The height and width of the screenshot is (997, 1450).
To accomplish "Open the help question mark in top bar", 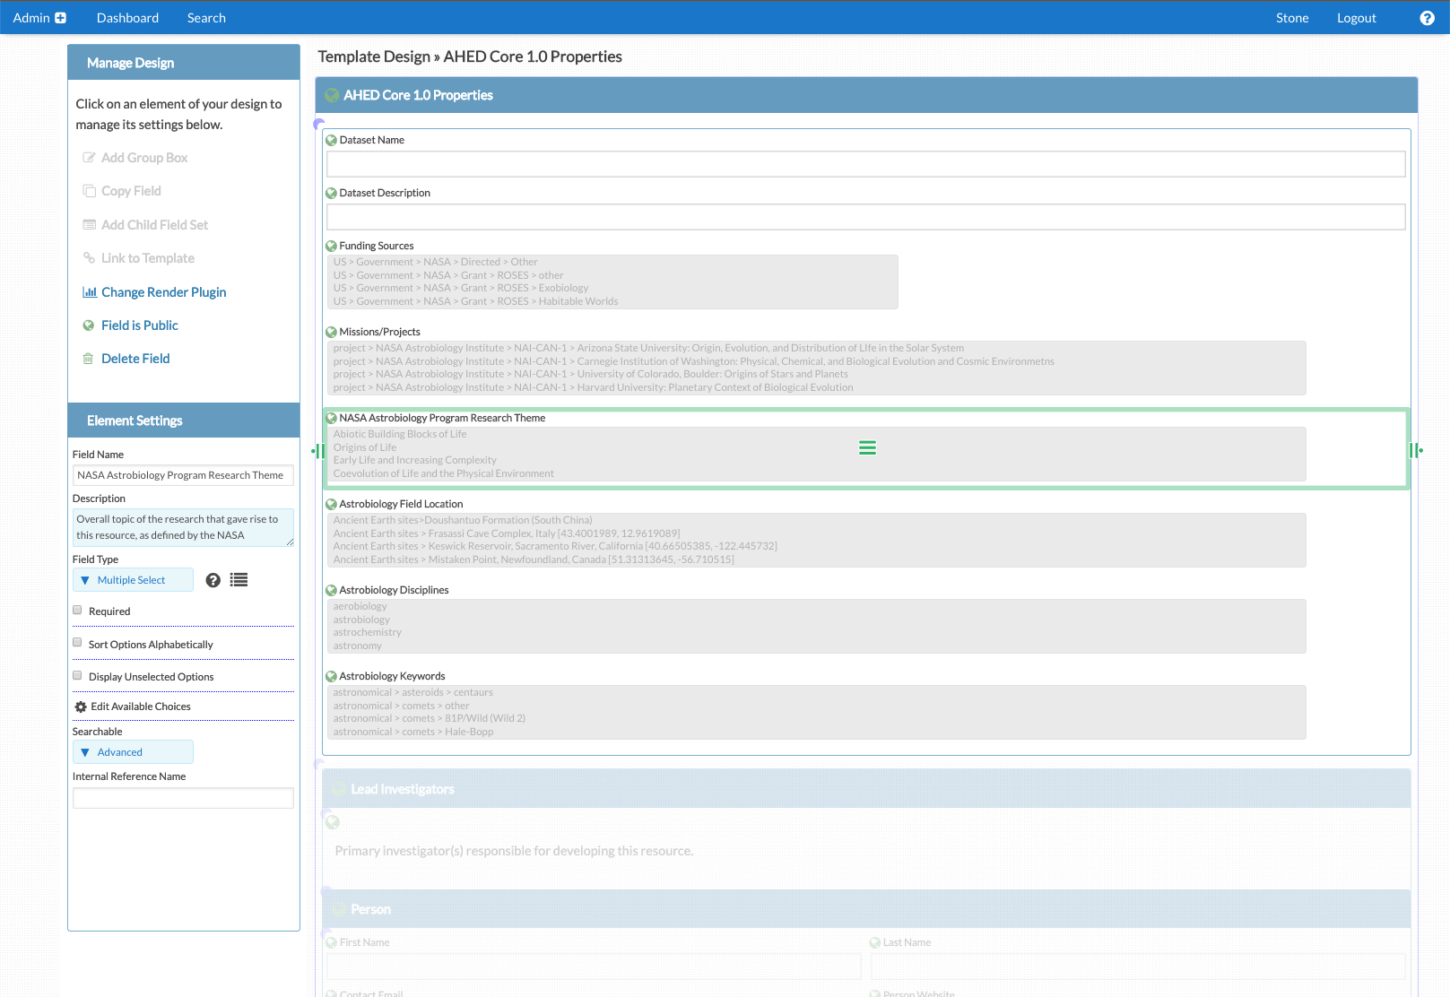I will pyautogui.click(x=1427, y=18).
